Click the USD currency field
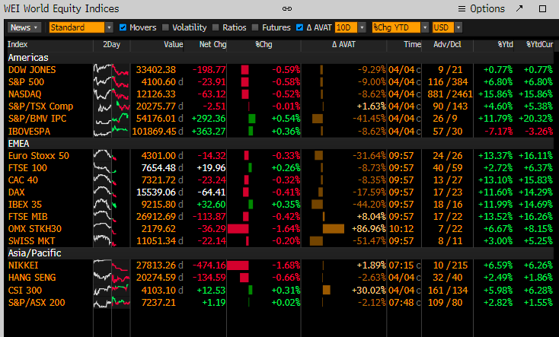The width and height of the screenshot is (559, 337). pos(443,27)
